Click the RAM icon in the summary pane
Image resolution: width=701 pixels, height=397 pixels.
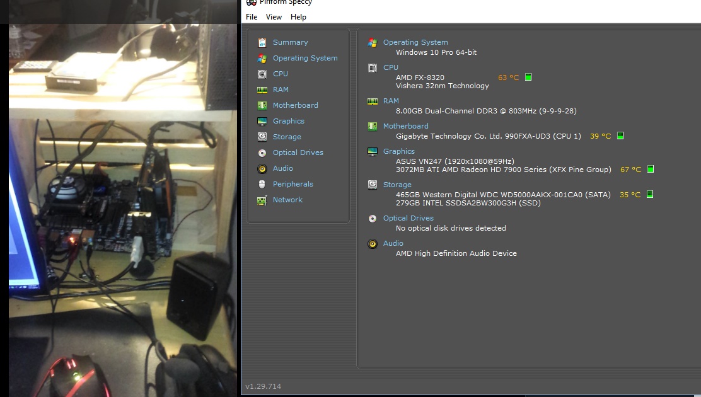pos(373,101)
